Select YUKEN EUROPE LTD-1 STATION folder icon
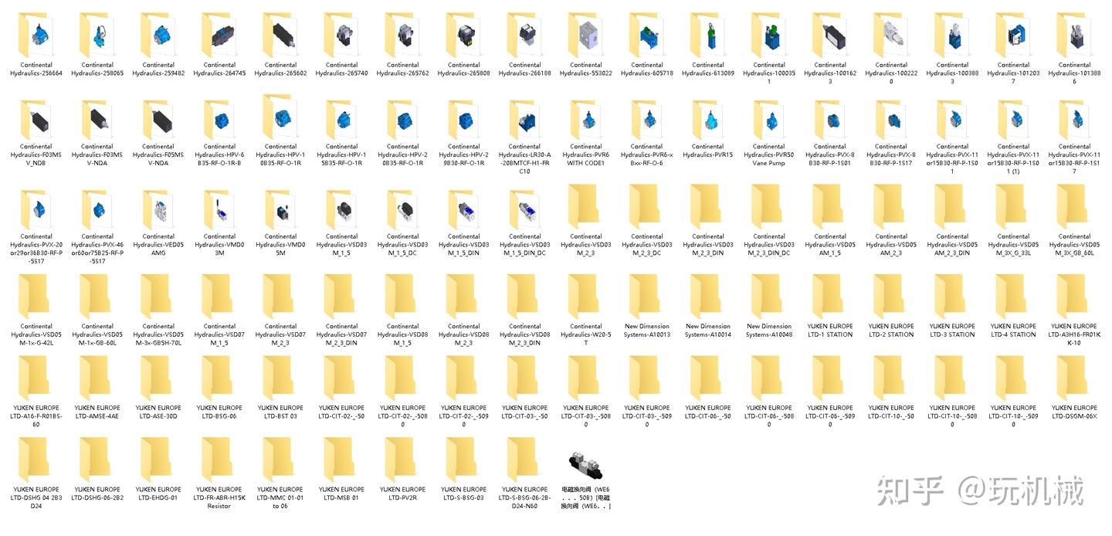The image size is (1112, 536). (830, 297)
